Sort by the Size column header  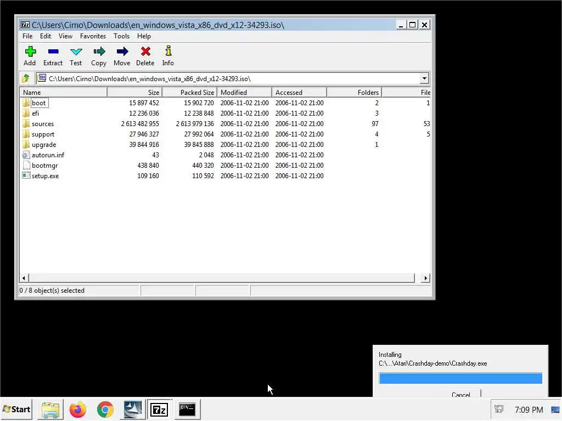(135, 92)
